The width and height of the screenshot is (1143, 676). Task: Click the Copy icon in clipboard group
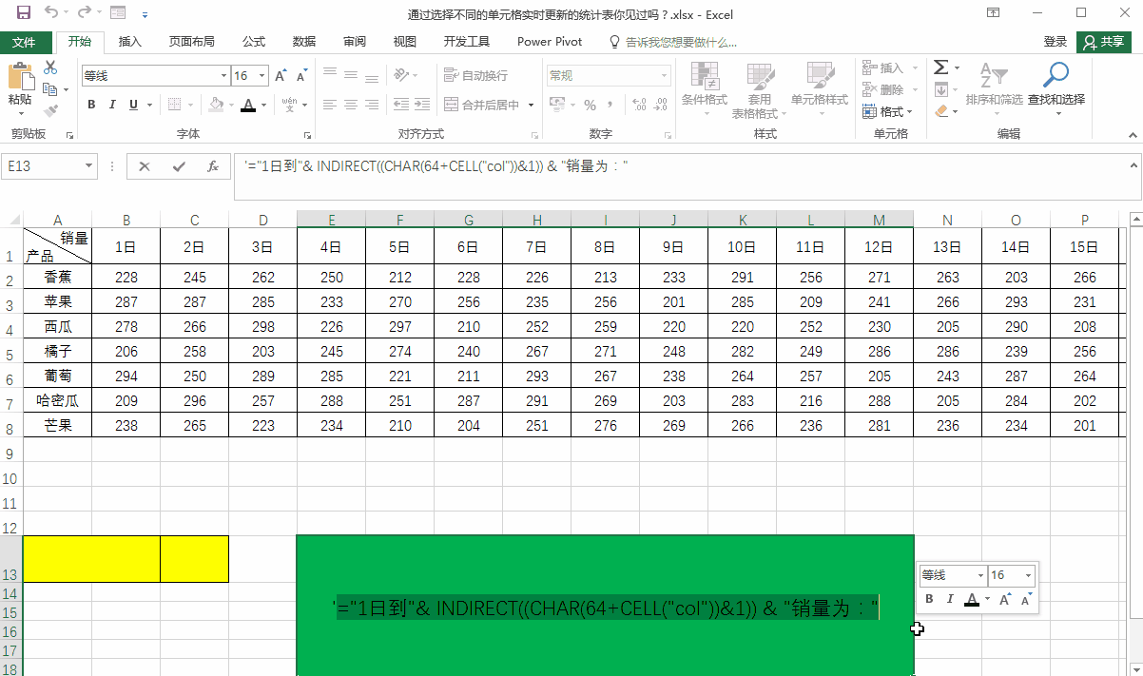pyautogui.click(x=49, y=88)
